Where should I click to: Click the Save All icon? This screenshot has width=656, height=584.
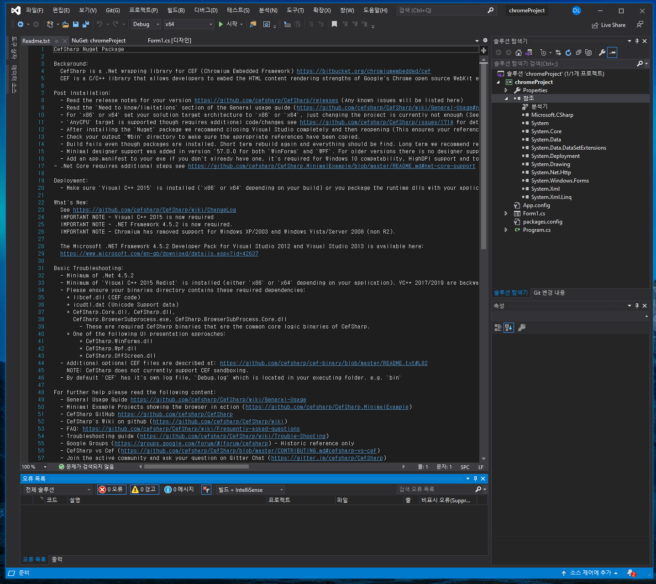85,24
